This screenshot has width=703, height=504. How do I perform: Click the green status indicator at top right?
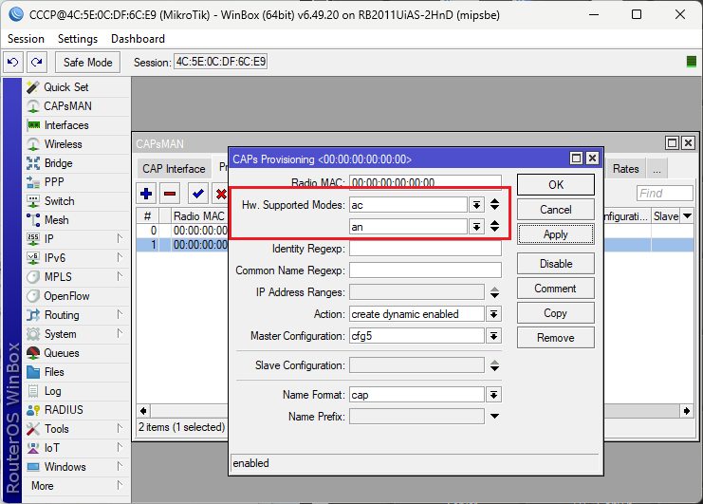pos(692,62)
